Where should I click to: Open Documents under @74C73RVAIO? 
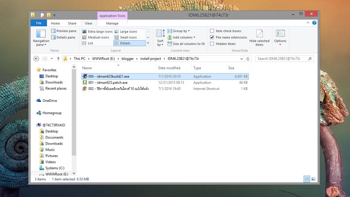(51, 138)
